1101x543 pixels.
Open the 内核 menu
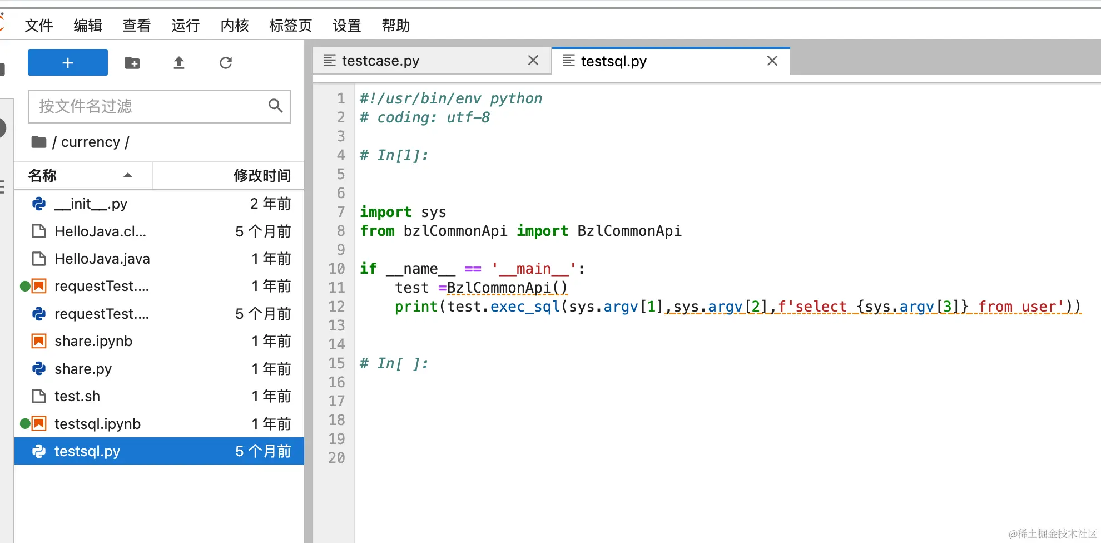tap(235, 26)
